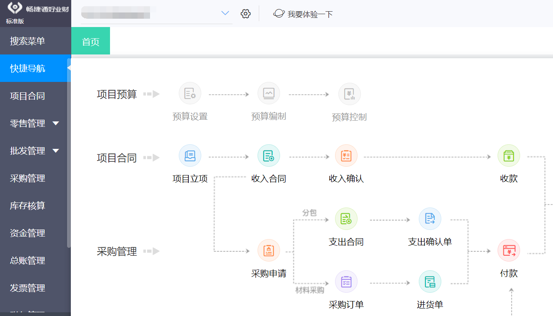Screen dimensions: 553x316
Task: Click the sidebar vertical scrollbar
Action: click(69, 154)
